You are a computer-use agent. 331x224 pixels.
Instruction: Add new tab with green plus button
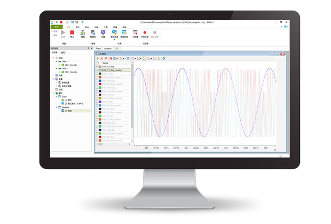[x=117, y=49]
